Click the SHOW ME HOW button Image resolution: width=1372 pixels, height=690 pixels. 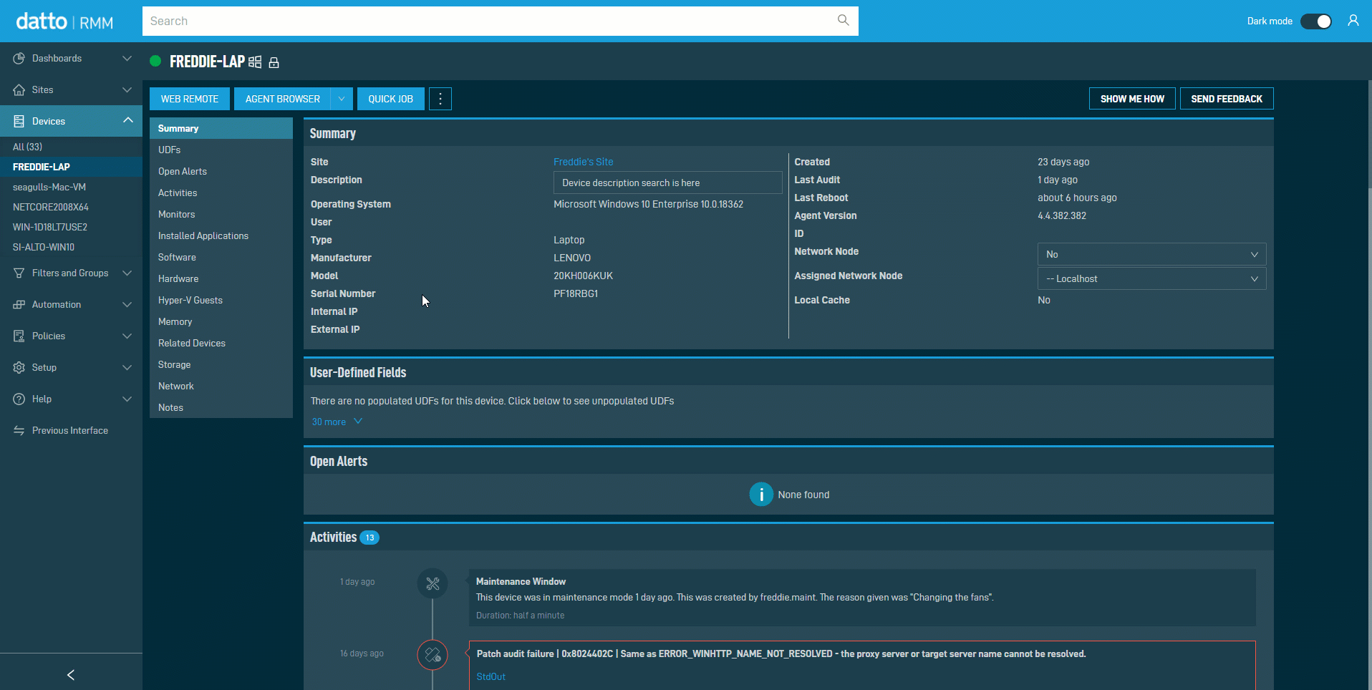pos(1132,99)
